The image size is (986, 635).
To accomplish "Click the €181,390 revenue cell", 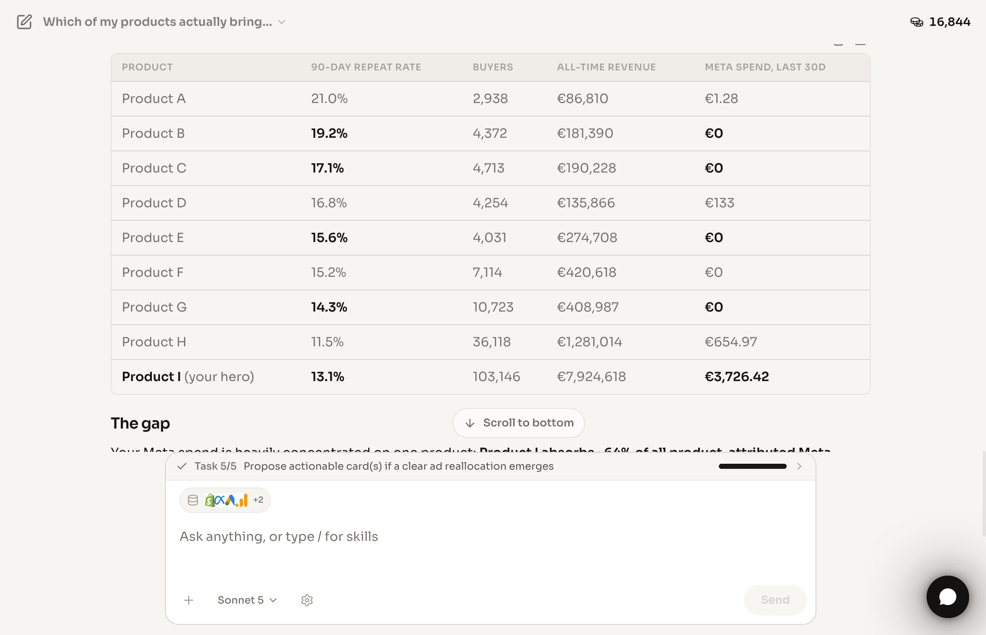I will [585, 134].
